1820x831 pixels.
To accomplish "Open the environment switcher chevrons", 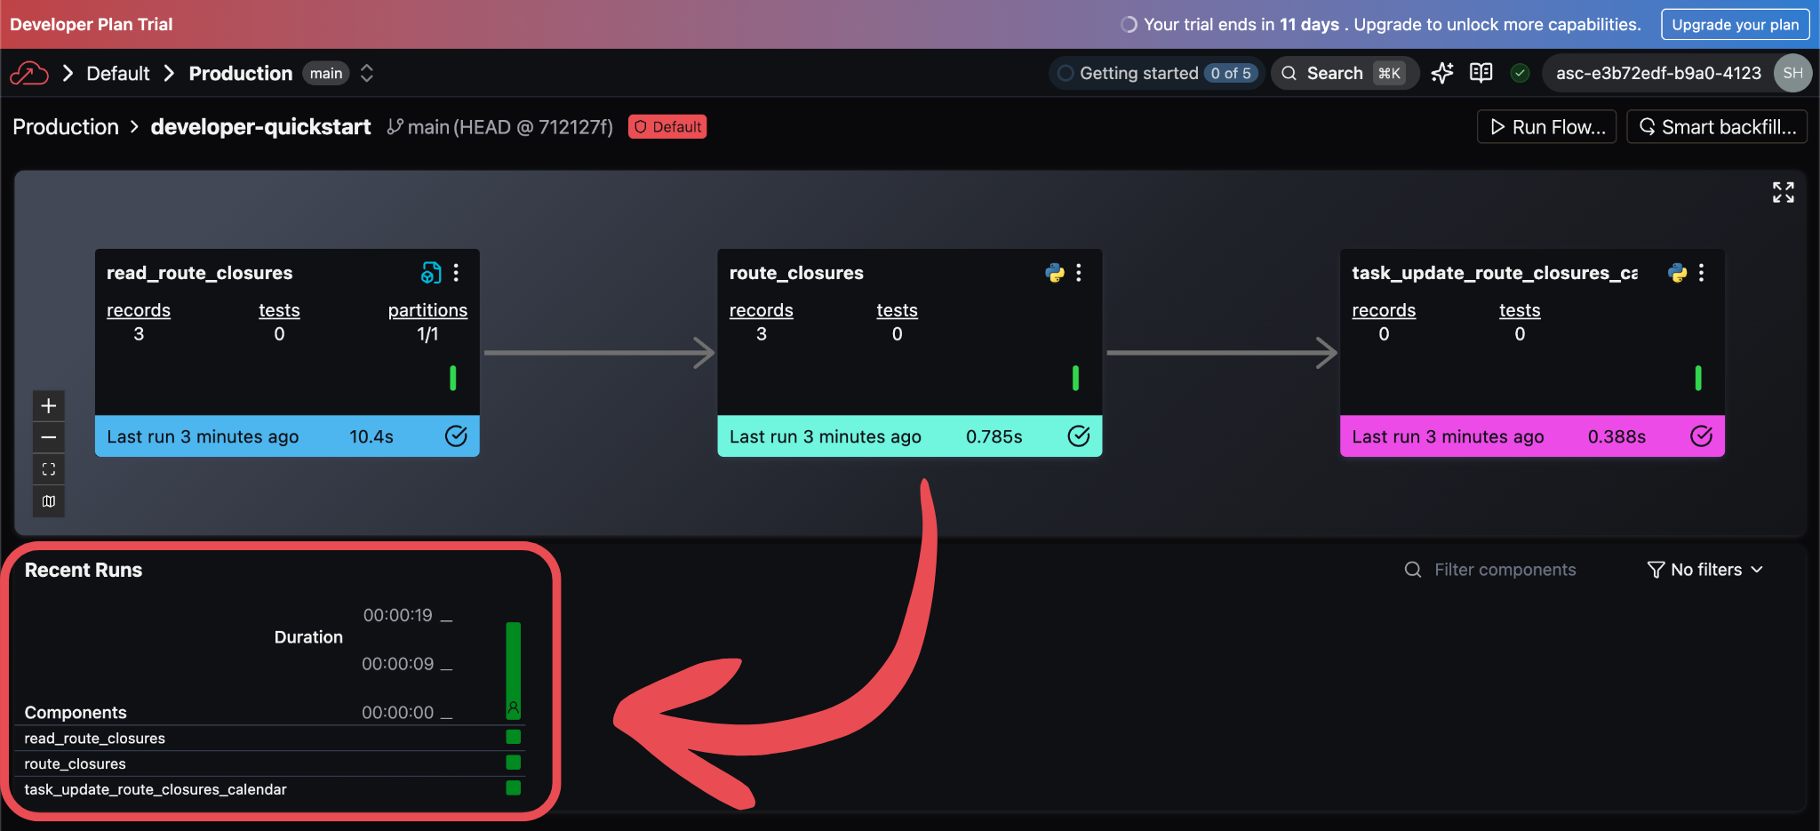I will tap(366, 73).
